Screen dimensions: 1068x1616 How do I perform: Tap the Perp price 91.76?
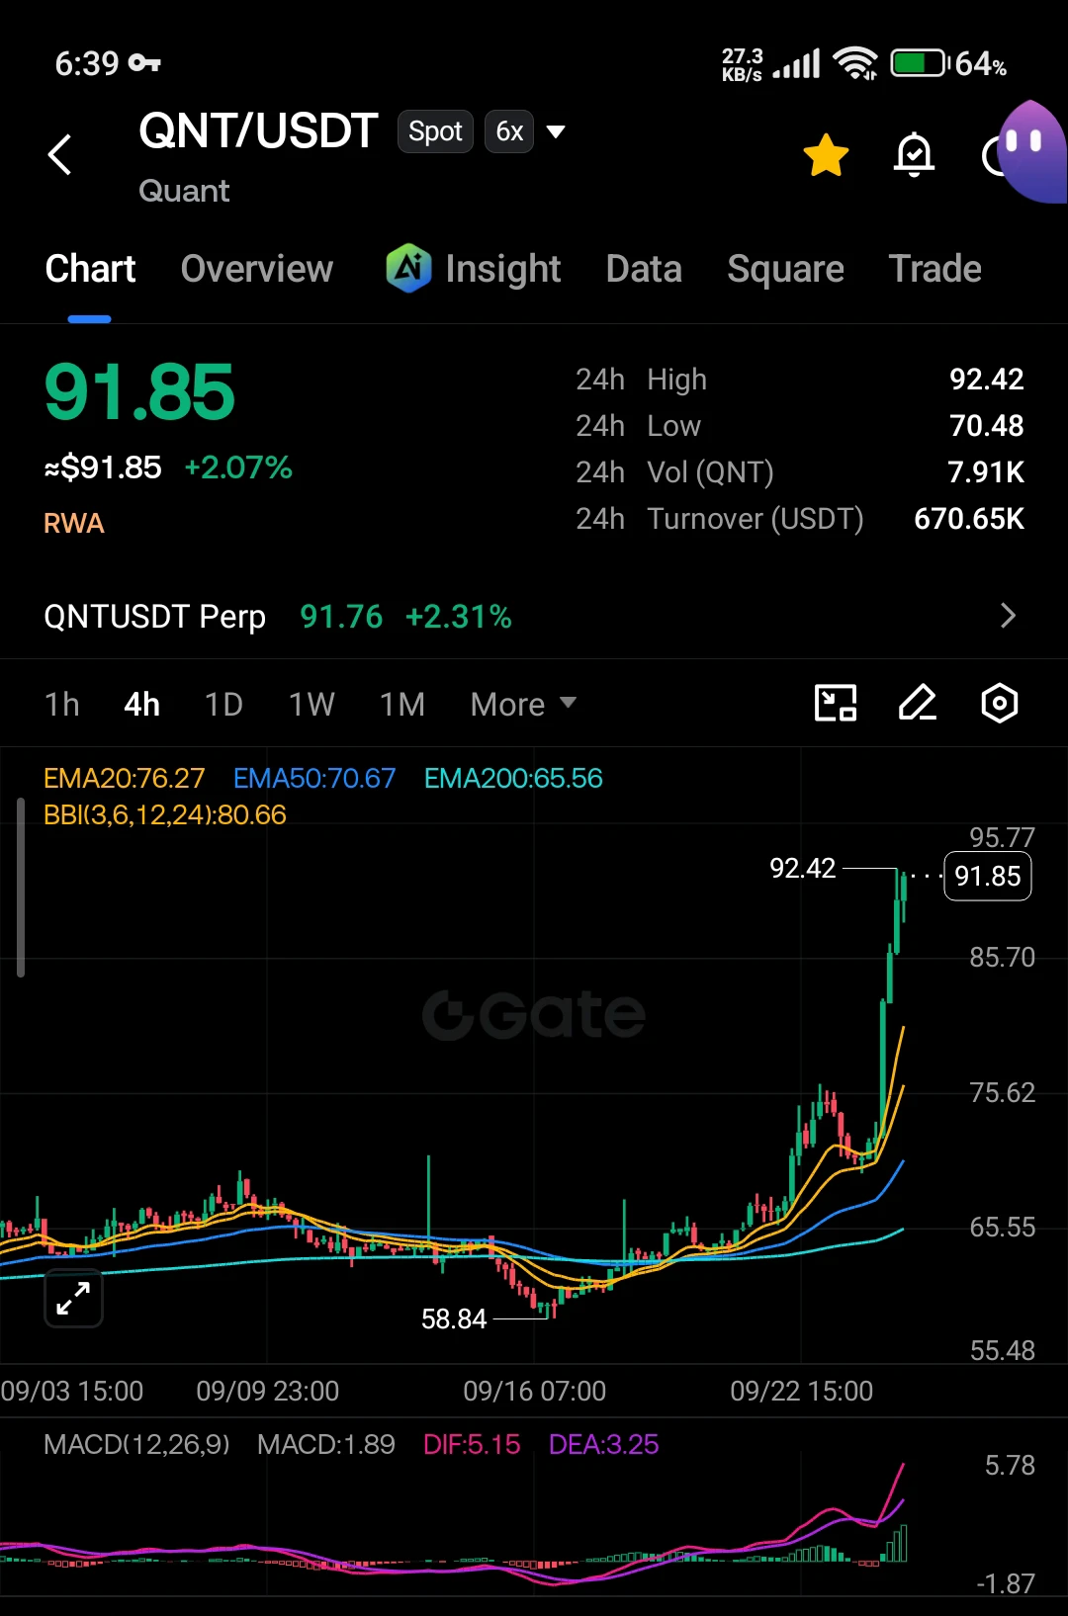click(341, 617)
